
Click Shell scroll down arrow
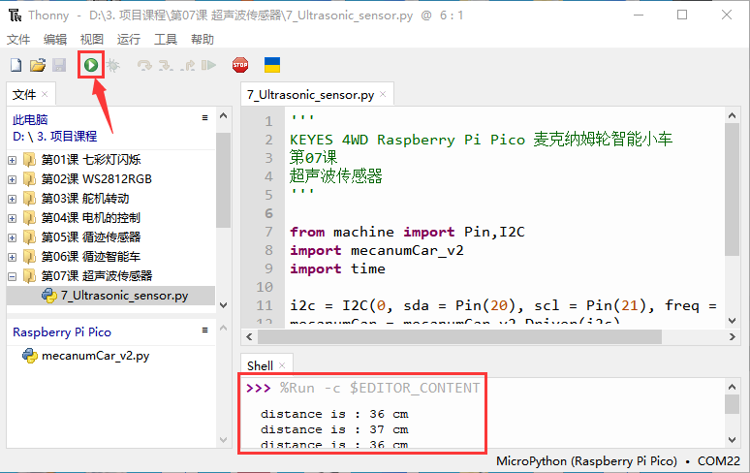pos(732,439)
